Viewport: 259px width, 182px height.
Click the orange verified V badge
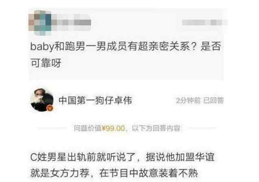coord(50,108)
